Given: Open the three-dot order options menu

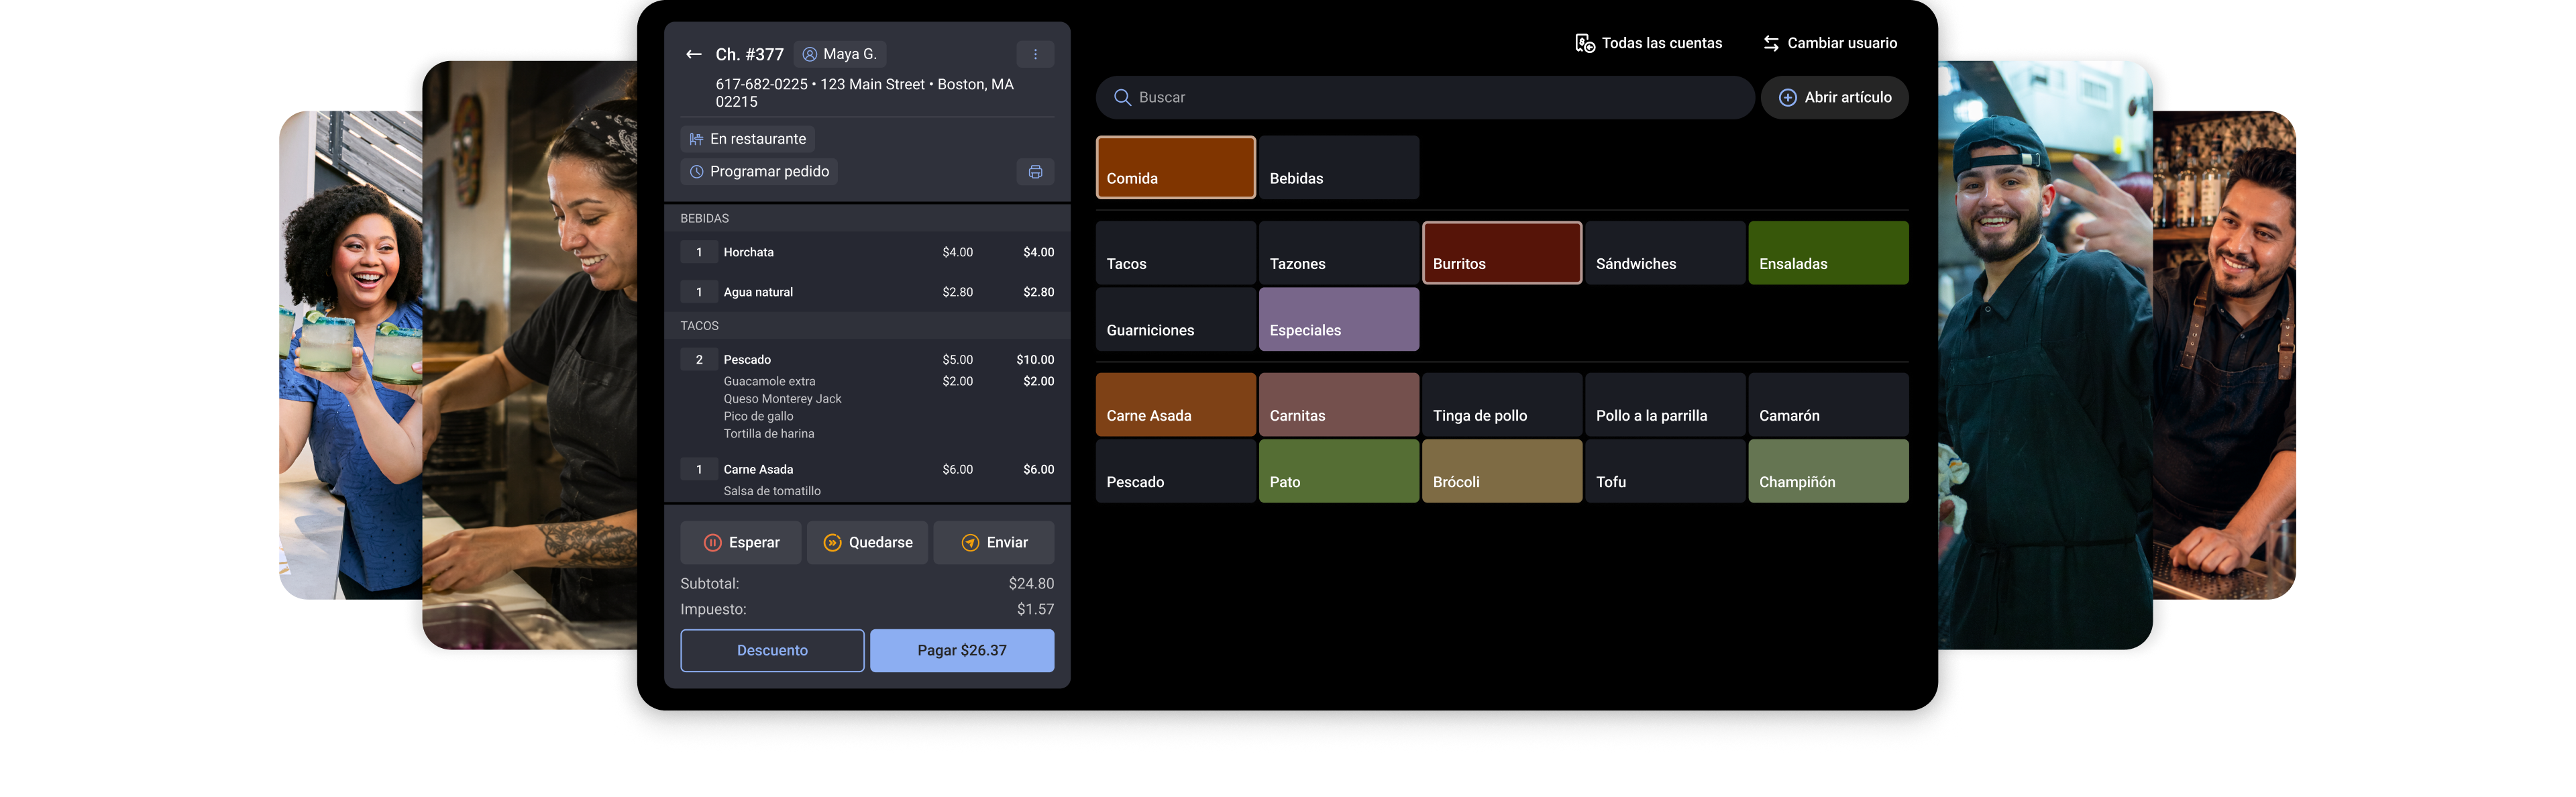Looking at the screenshot, I should click(x=1035, y=54).
